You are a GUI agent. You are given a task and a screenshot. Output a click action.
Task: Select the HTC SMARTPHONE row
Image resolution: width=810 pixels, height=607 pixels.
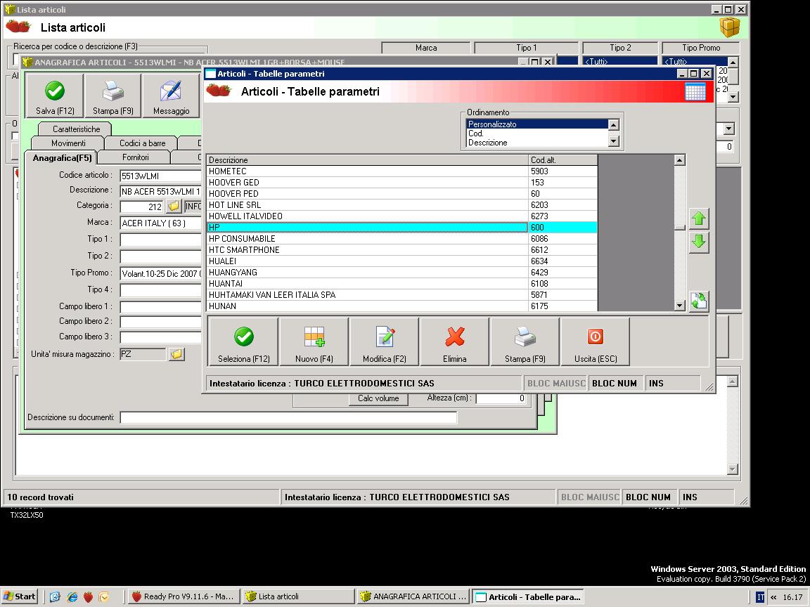402,250
